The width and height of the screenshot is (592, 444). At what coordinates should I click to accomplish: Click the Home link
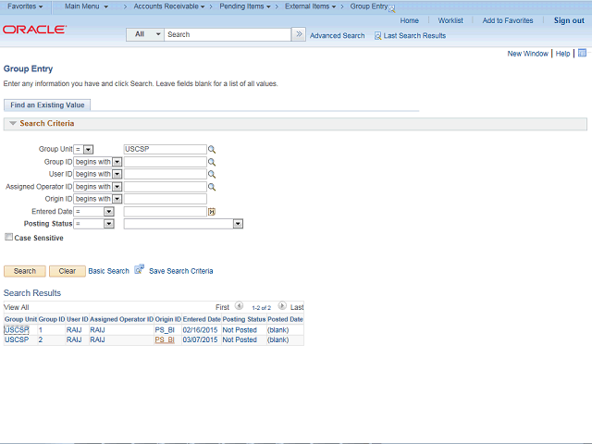tap(409, 20)
